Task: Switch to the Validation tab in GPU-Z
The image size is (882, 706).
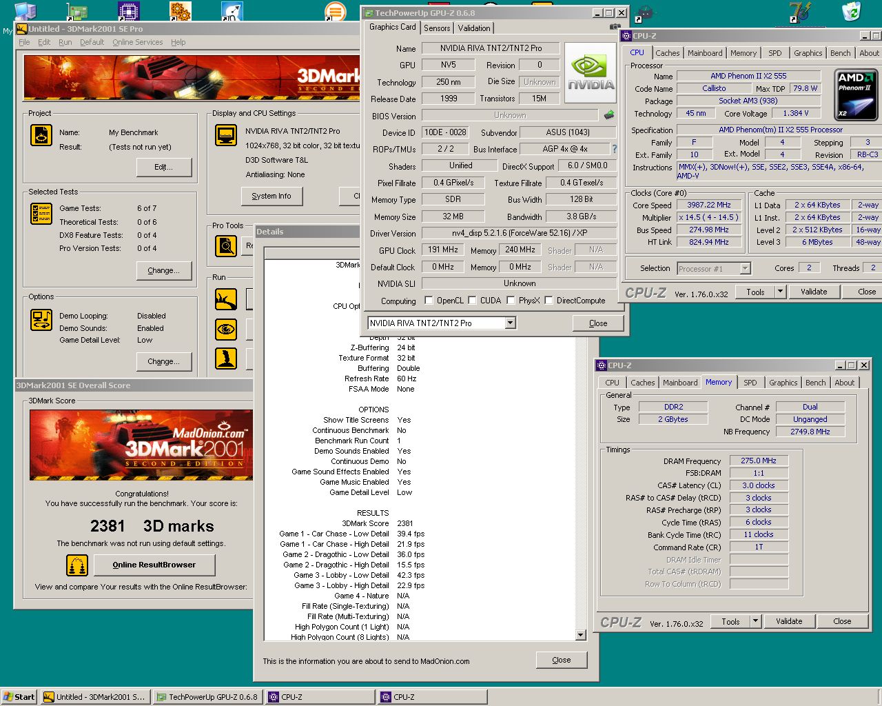Action: (x=474, y=28)
